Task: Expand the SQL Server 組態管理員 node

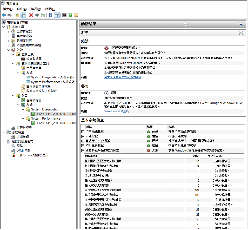Action: (8, 155)
